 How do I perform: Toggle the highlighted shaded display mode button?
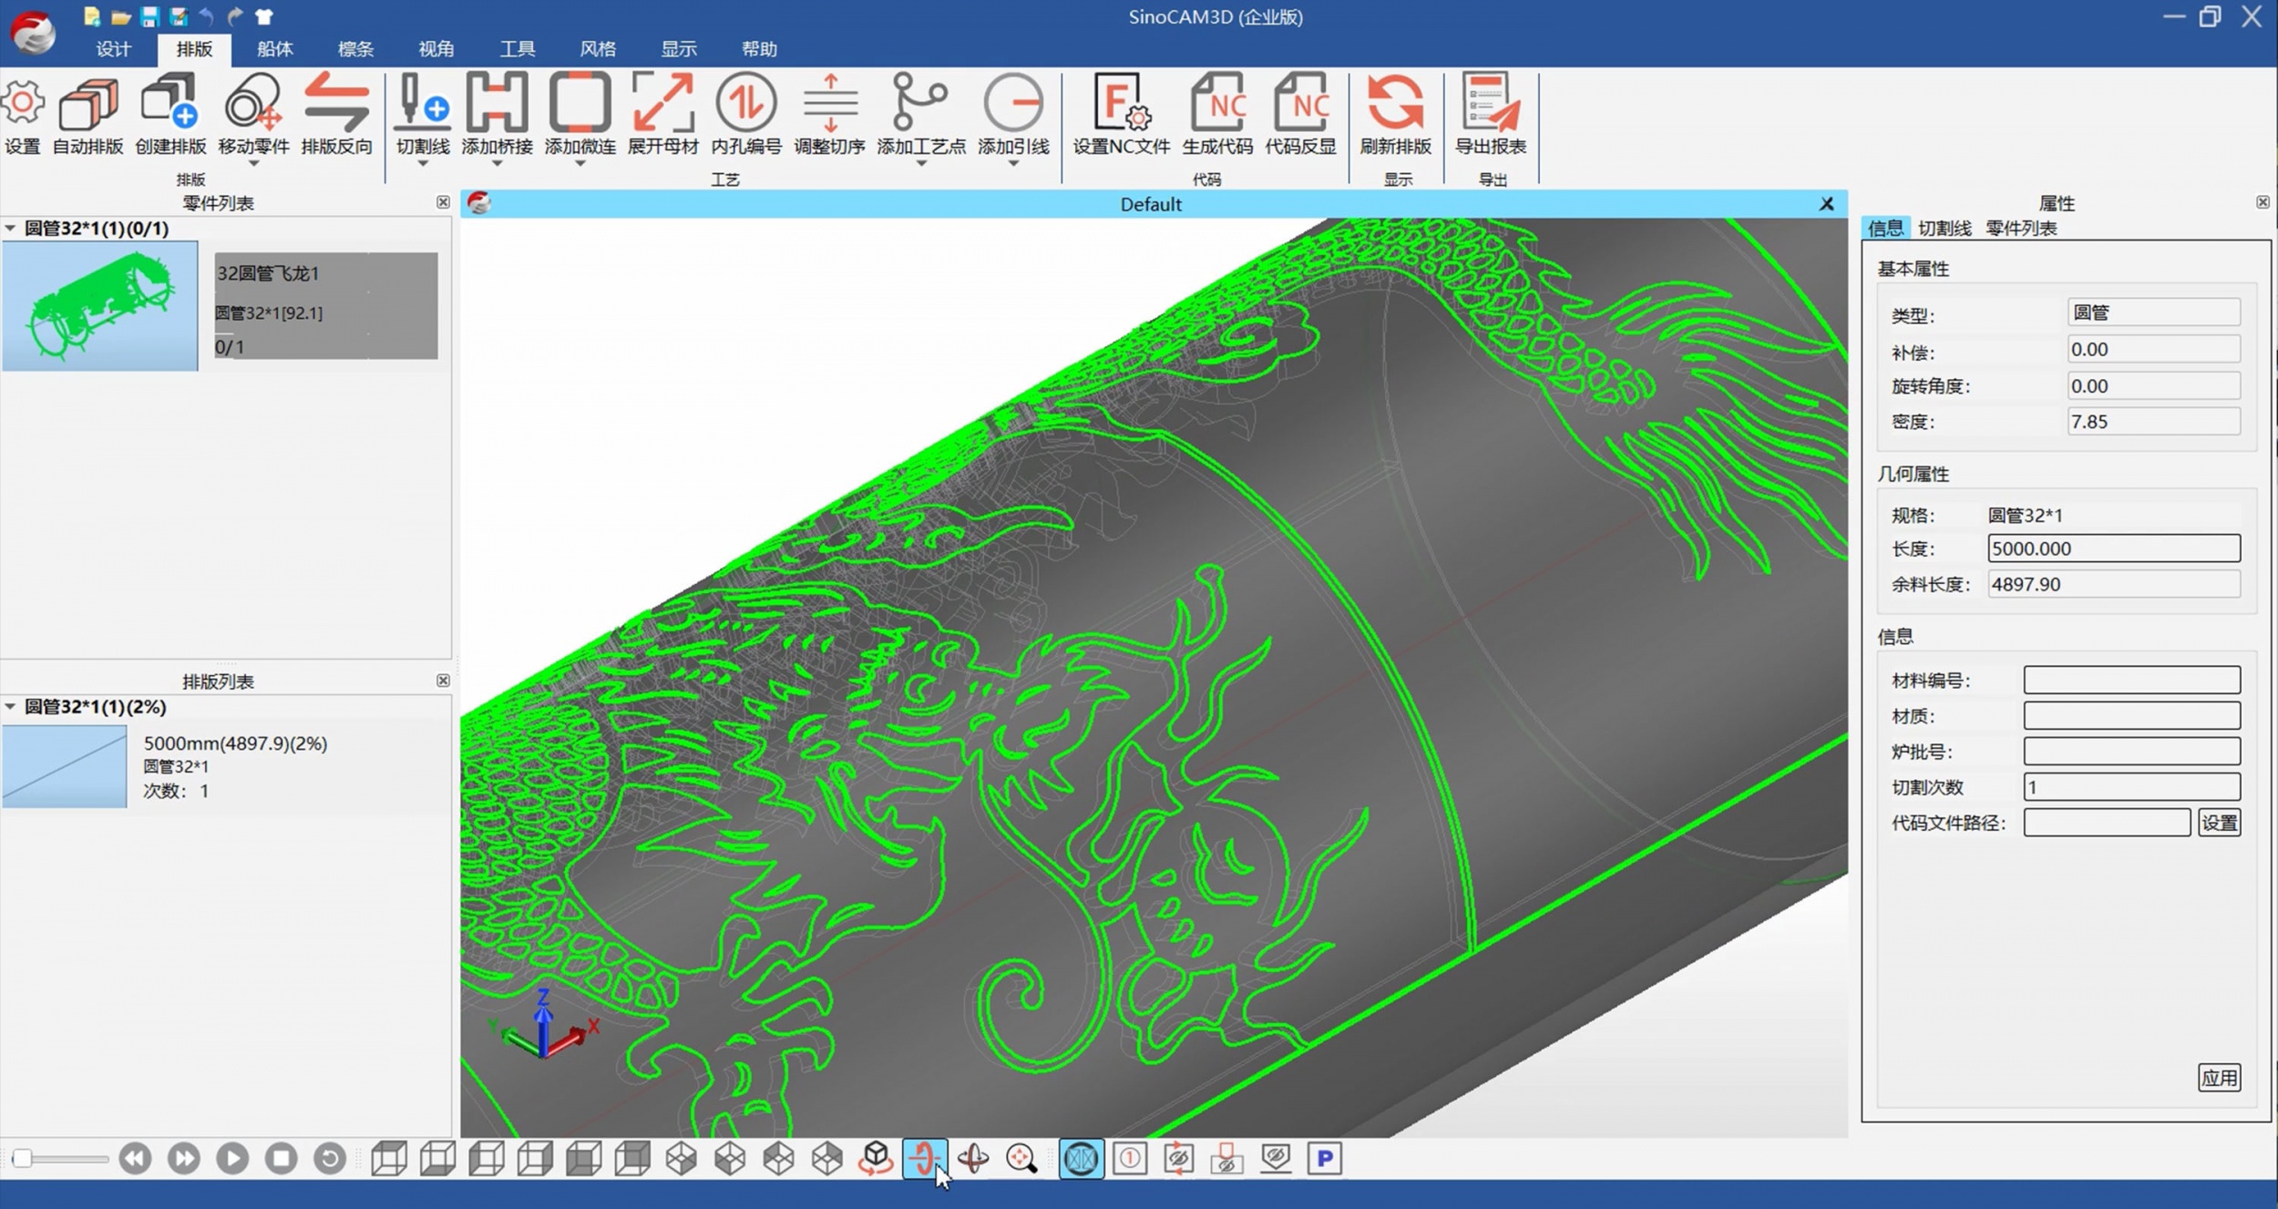[1081, 1158]
